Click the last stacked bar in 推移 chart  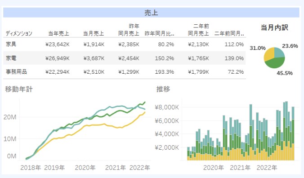[293, 133]
